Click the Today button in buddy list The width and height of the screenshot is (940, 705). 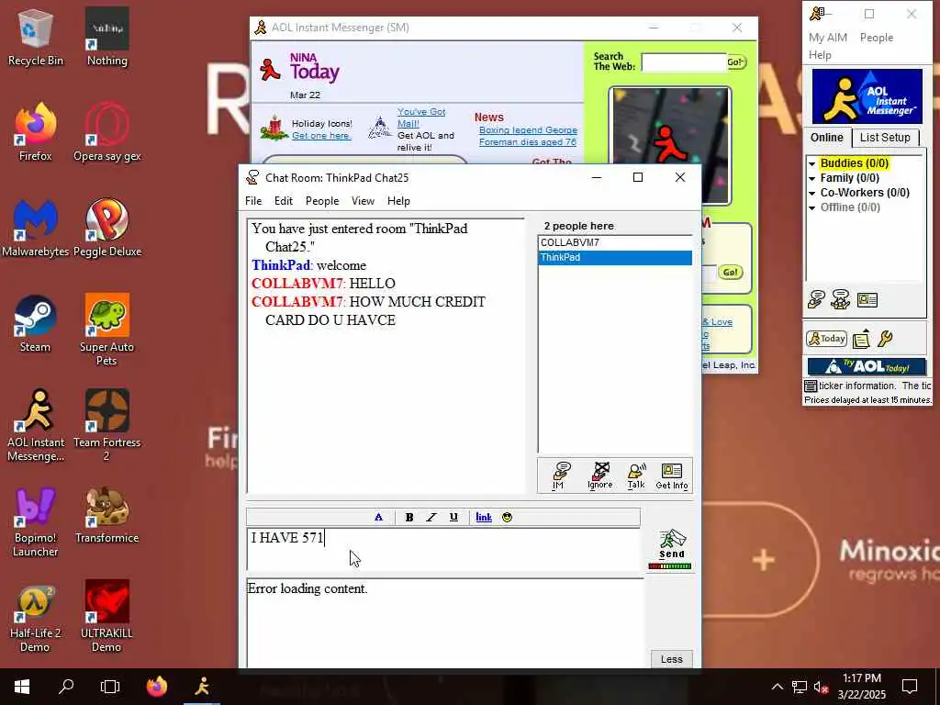827,339
